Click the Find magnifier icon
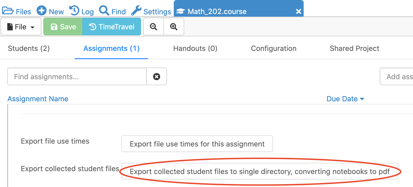The height and width of the screenshot is (187, 413). [x=104, y=11]
